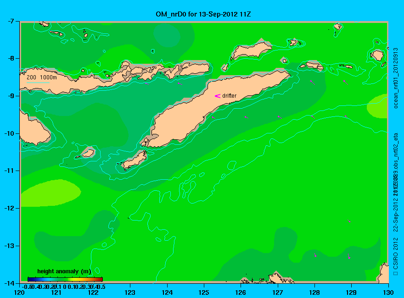This screenshot has height=298, width=404.
Task: Click the y-axis latitude label '-14'
Action: click(9, 283)
